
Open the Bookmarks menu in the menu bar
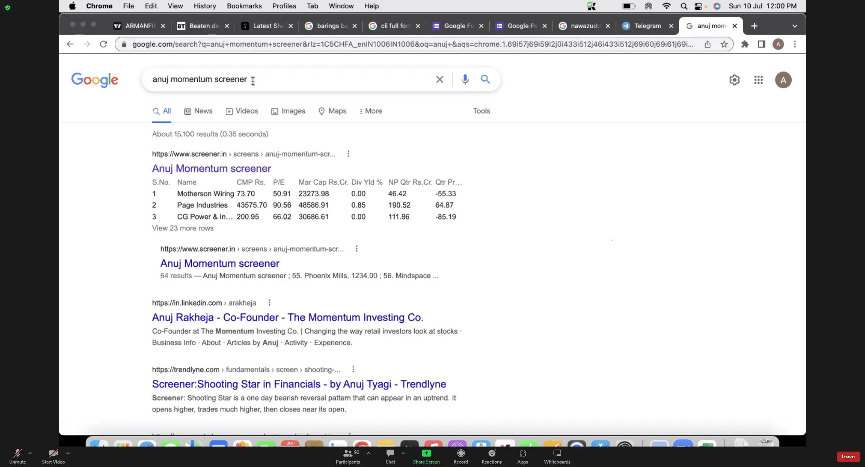click(244, 6)
